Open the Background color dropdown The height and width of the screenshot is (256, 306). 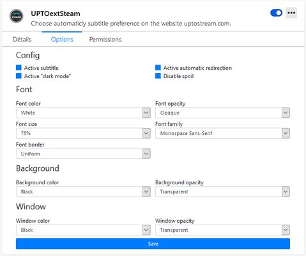83,191
